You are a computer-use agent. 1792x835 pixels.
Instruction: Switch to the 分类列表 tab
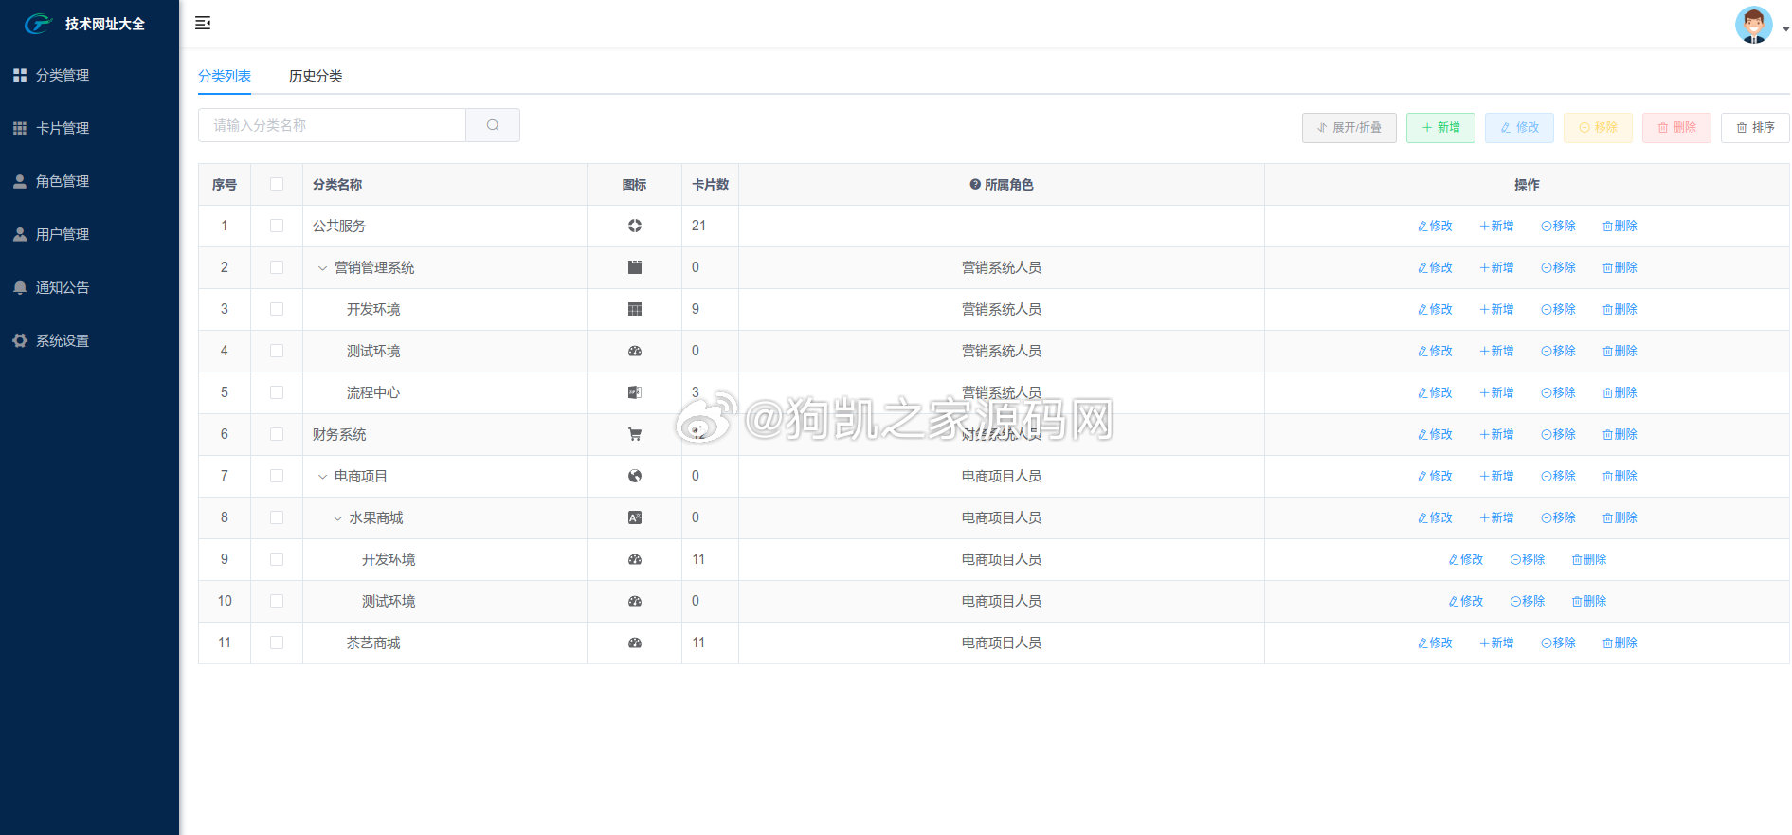tap(225, 76)
